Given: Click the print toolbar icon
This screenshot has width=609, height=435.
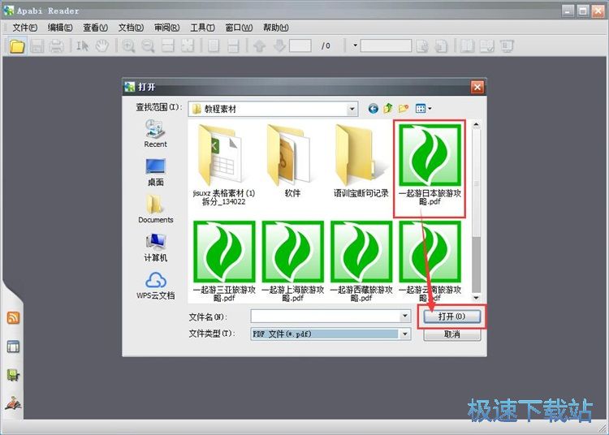Looking at the screenshot, I should click(x=57, y=45).
